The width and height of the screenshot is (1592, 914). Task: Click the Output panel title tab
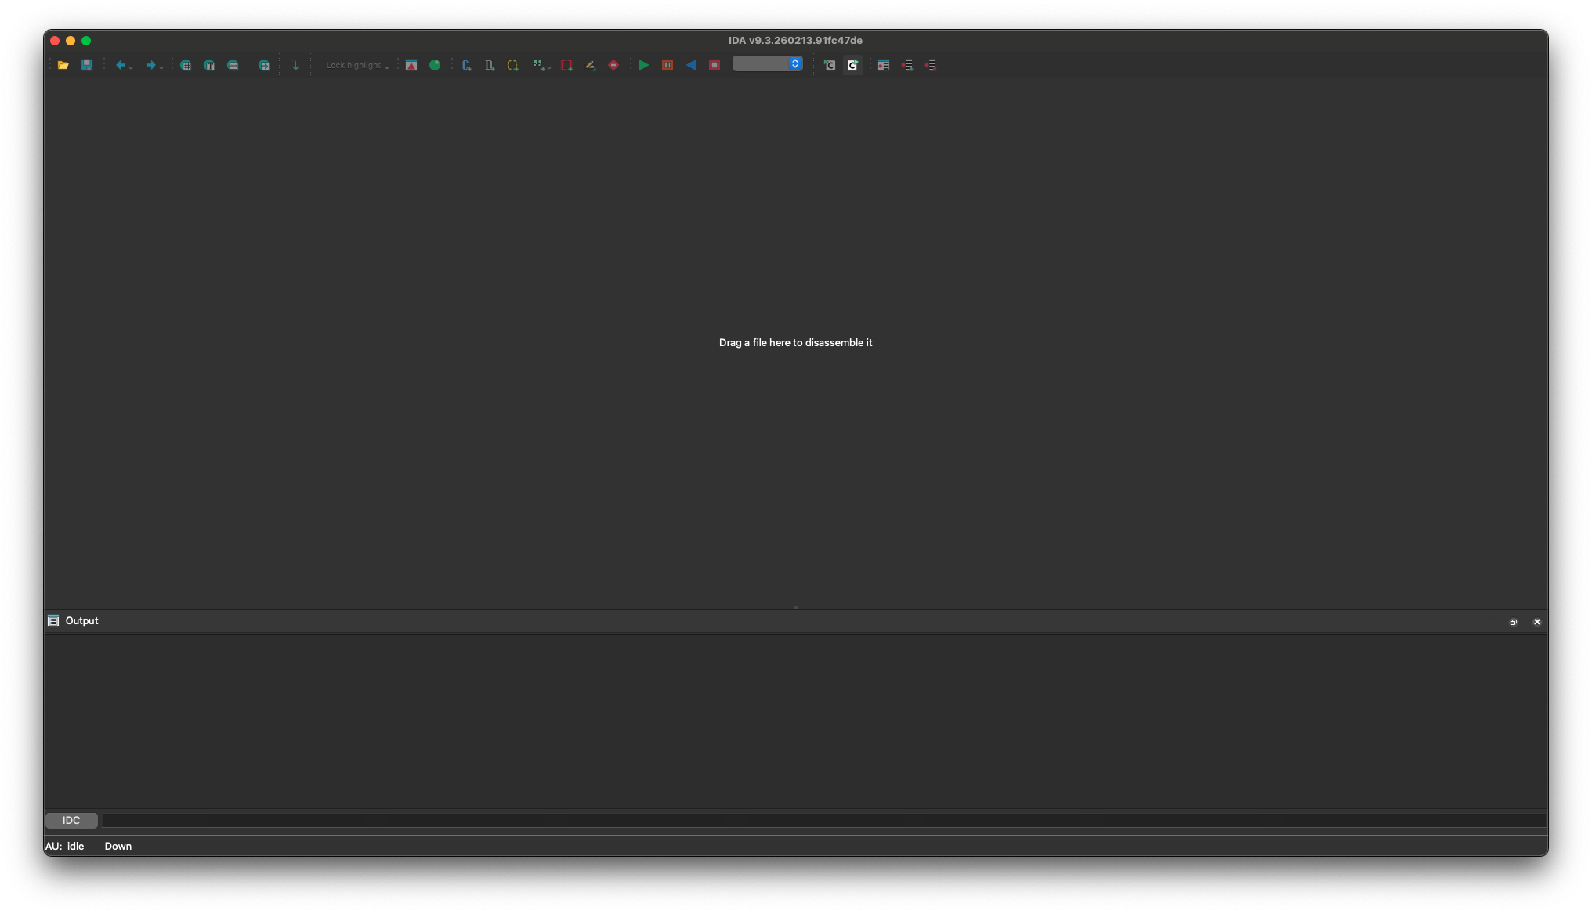click(81, 620)
